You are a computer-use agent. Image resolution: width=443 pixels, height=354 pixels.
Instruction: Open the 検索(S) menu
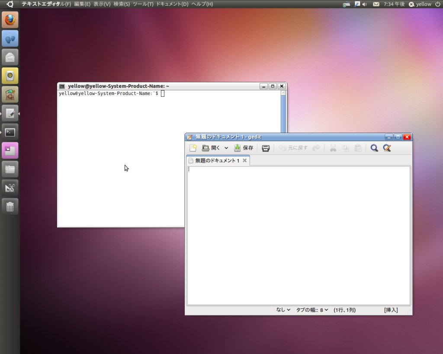[x=122, y=4]
